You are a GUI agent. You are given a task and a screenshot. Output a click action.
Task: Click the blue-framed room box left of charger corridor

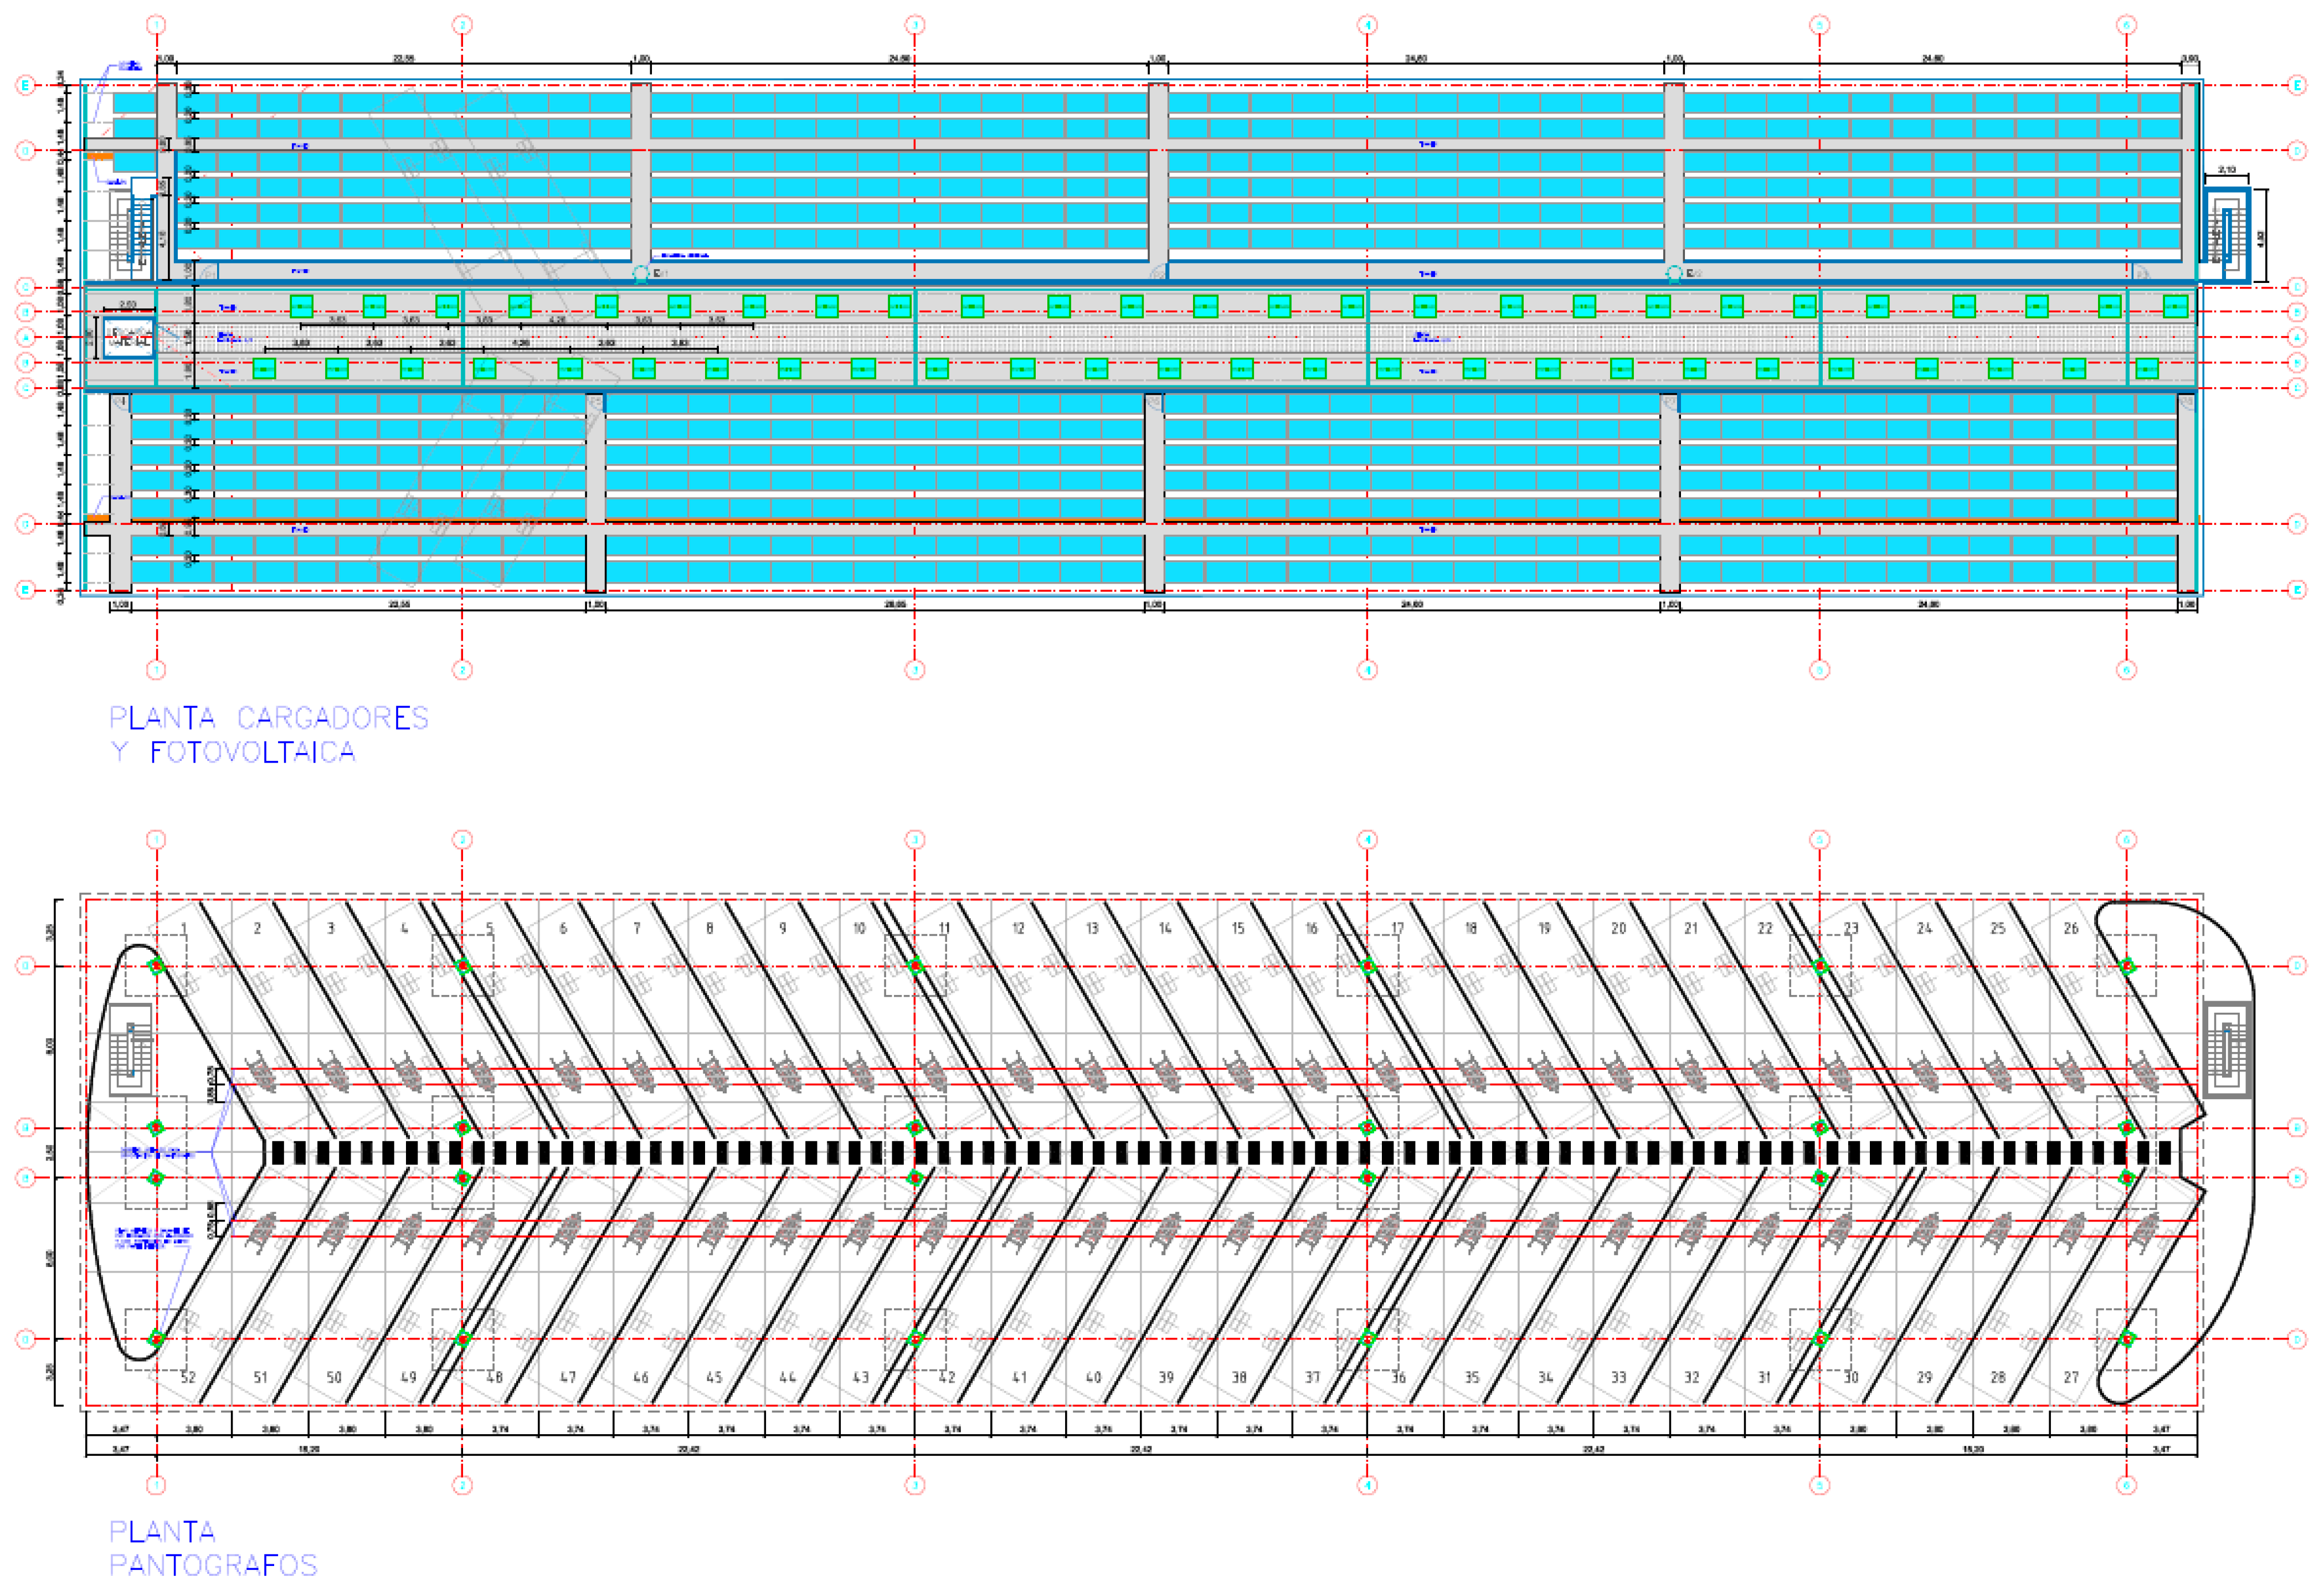129,337
